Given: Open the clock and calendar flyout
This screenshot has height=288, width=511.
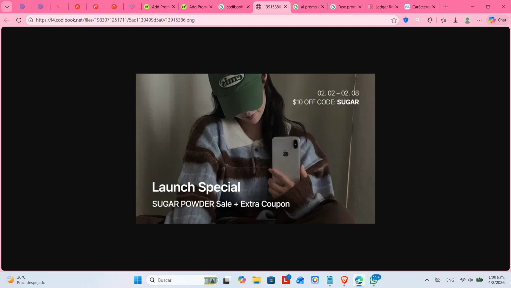Looking at the screenshot, I should tap(496, 280).
